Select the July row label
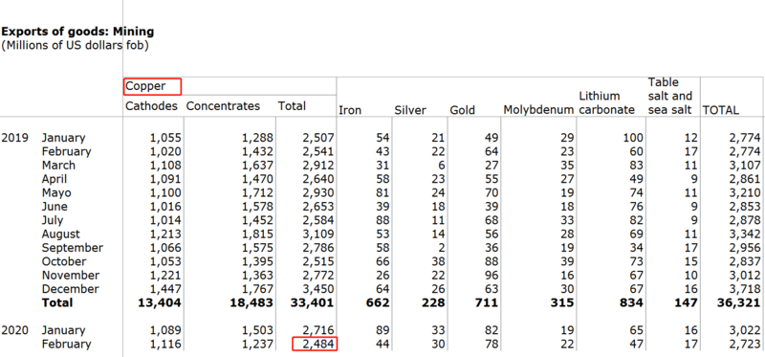Viewport: 765px width, 357px height. point(53,220)
